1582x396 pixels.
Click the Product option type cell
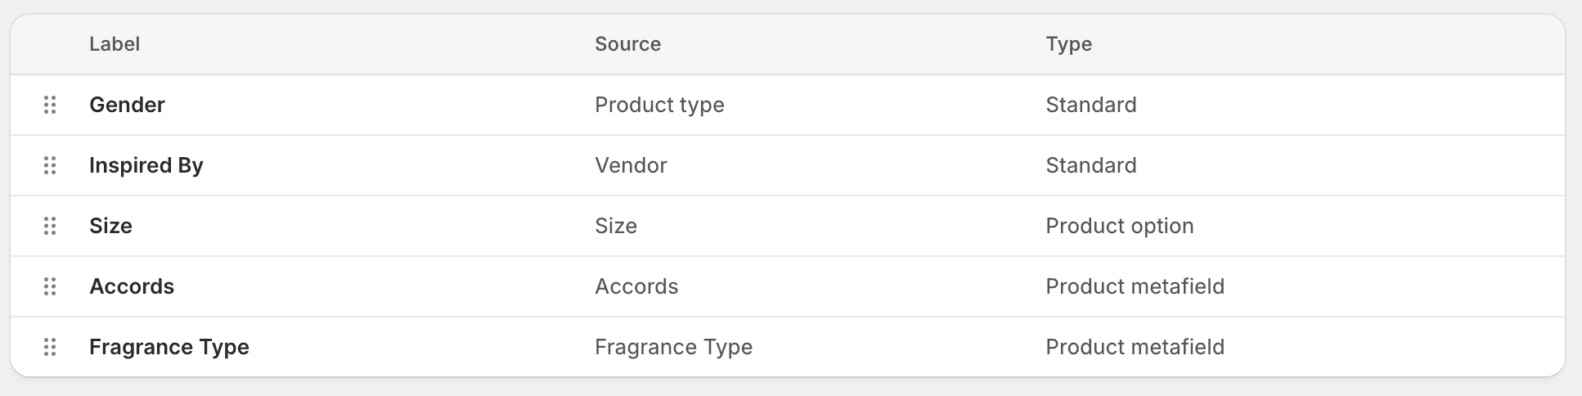click(1119, 226)
